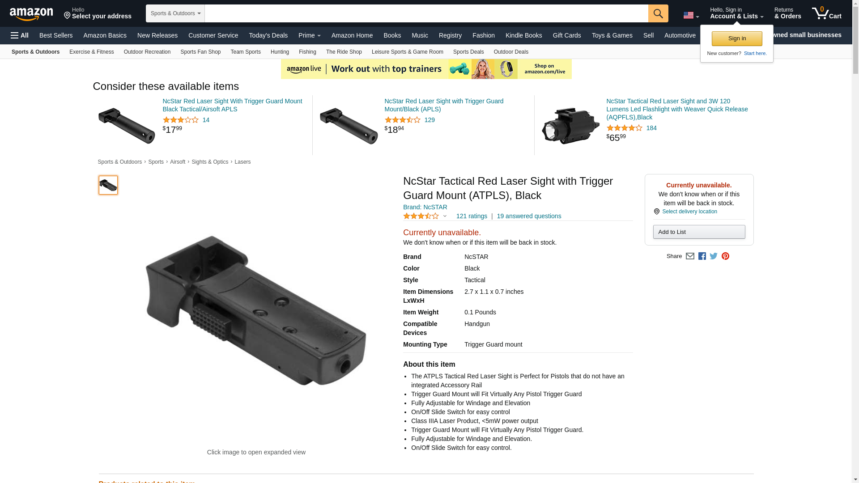859x483 pixels.
Task: Open the Amazon logo home link
Action: click(x=31, y=14)
